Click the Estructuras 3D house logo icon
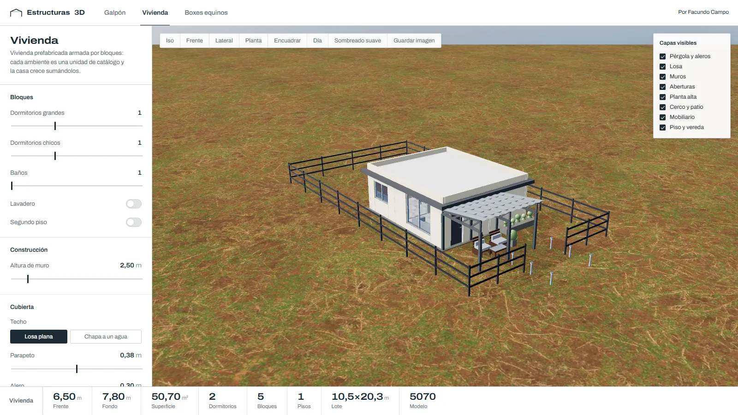The height and width of the screenshot is (415, 738). coord(16,12)
